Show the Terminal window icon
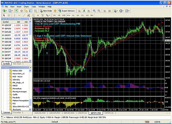Screen dimensions: 172x124 31,11
